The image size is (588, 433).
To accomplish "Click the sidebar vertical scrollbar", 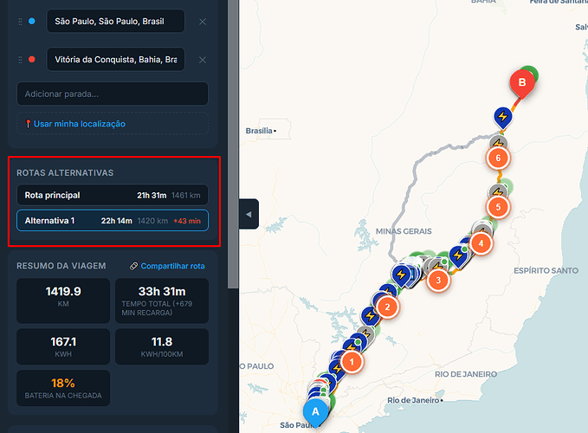I will pyautogui.click(x=233, y=145).
